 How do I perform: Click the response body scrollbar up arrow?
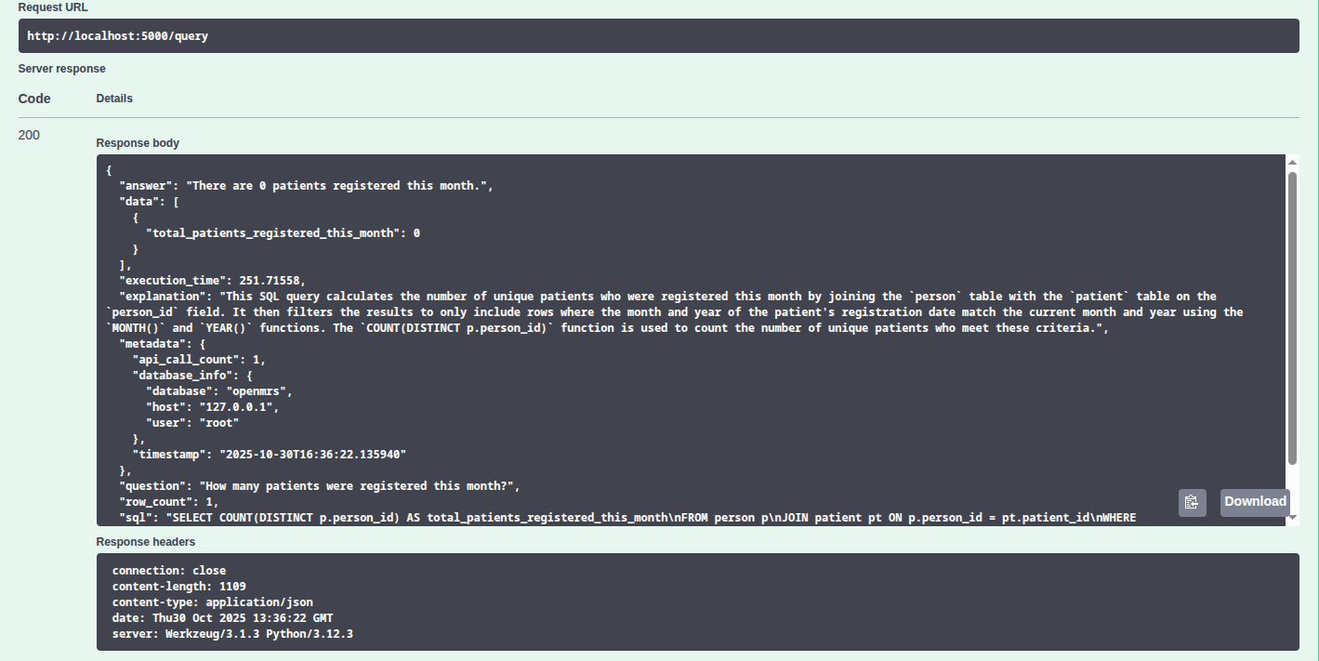[1292, 163]
